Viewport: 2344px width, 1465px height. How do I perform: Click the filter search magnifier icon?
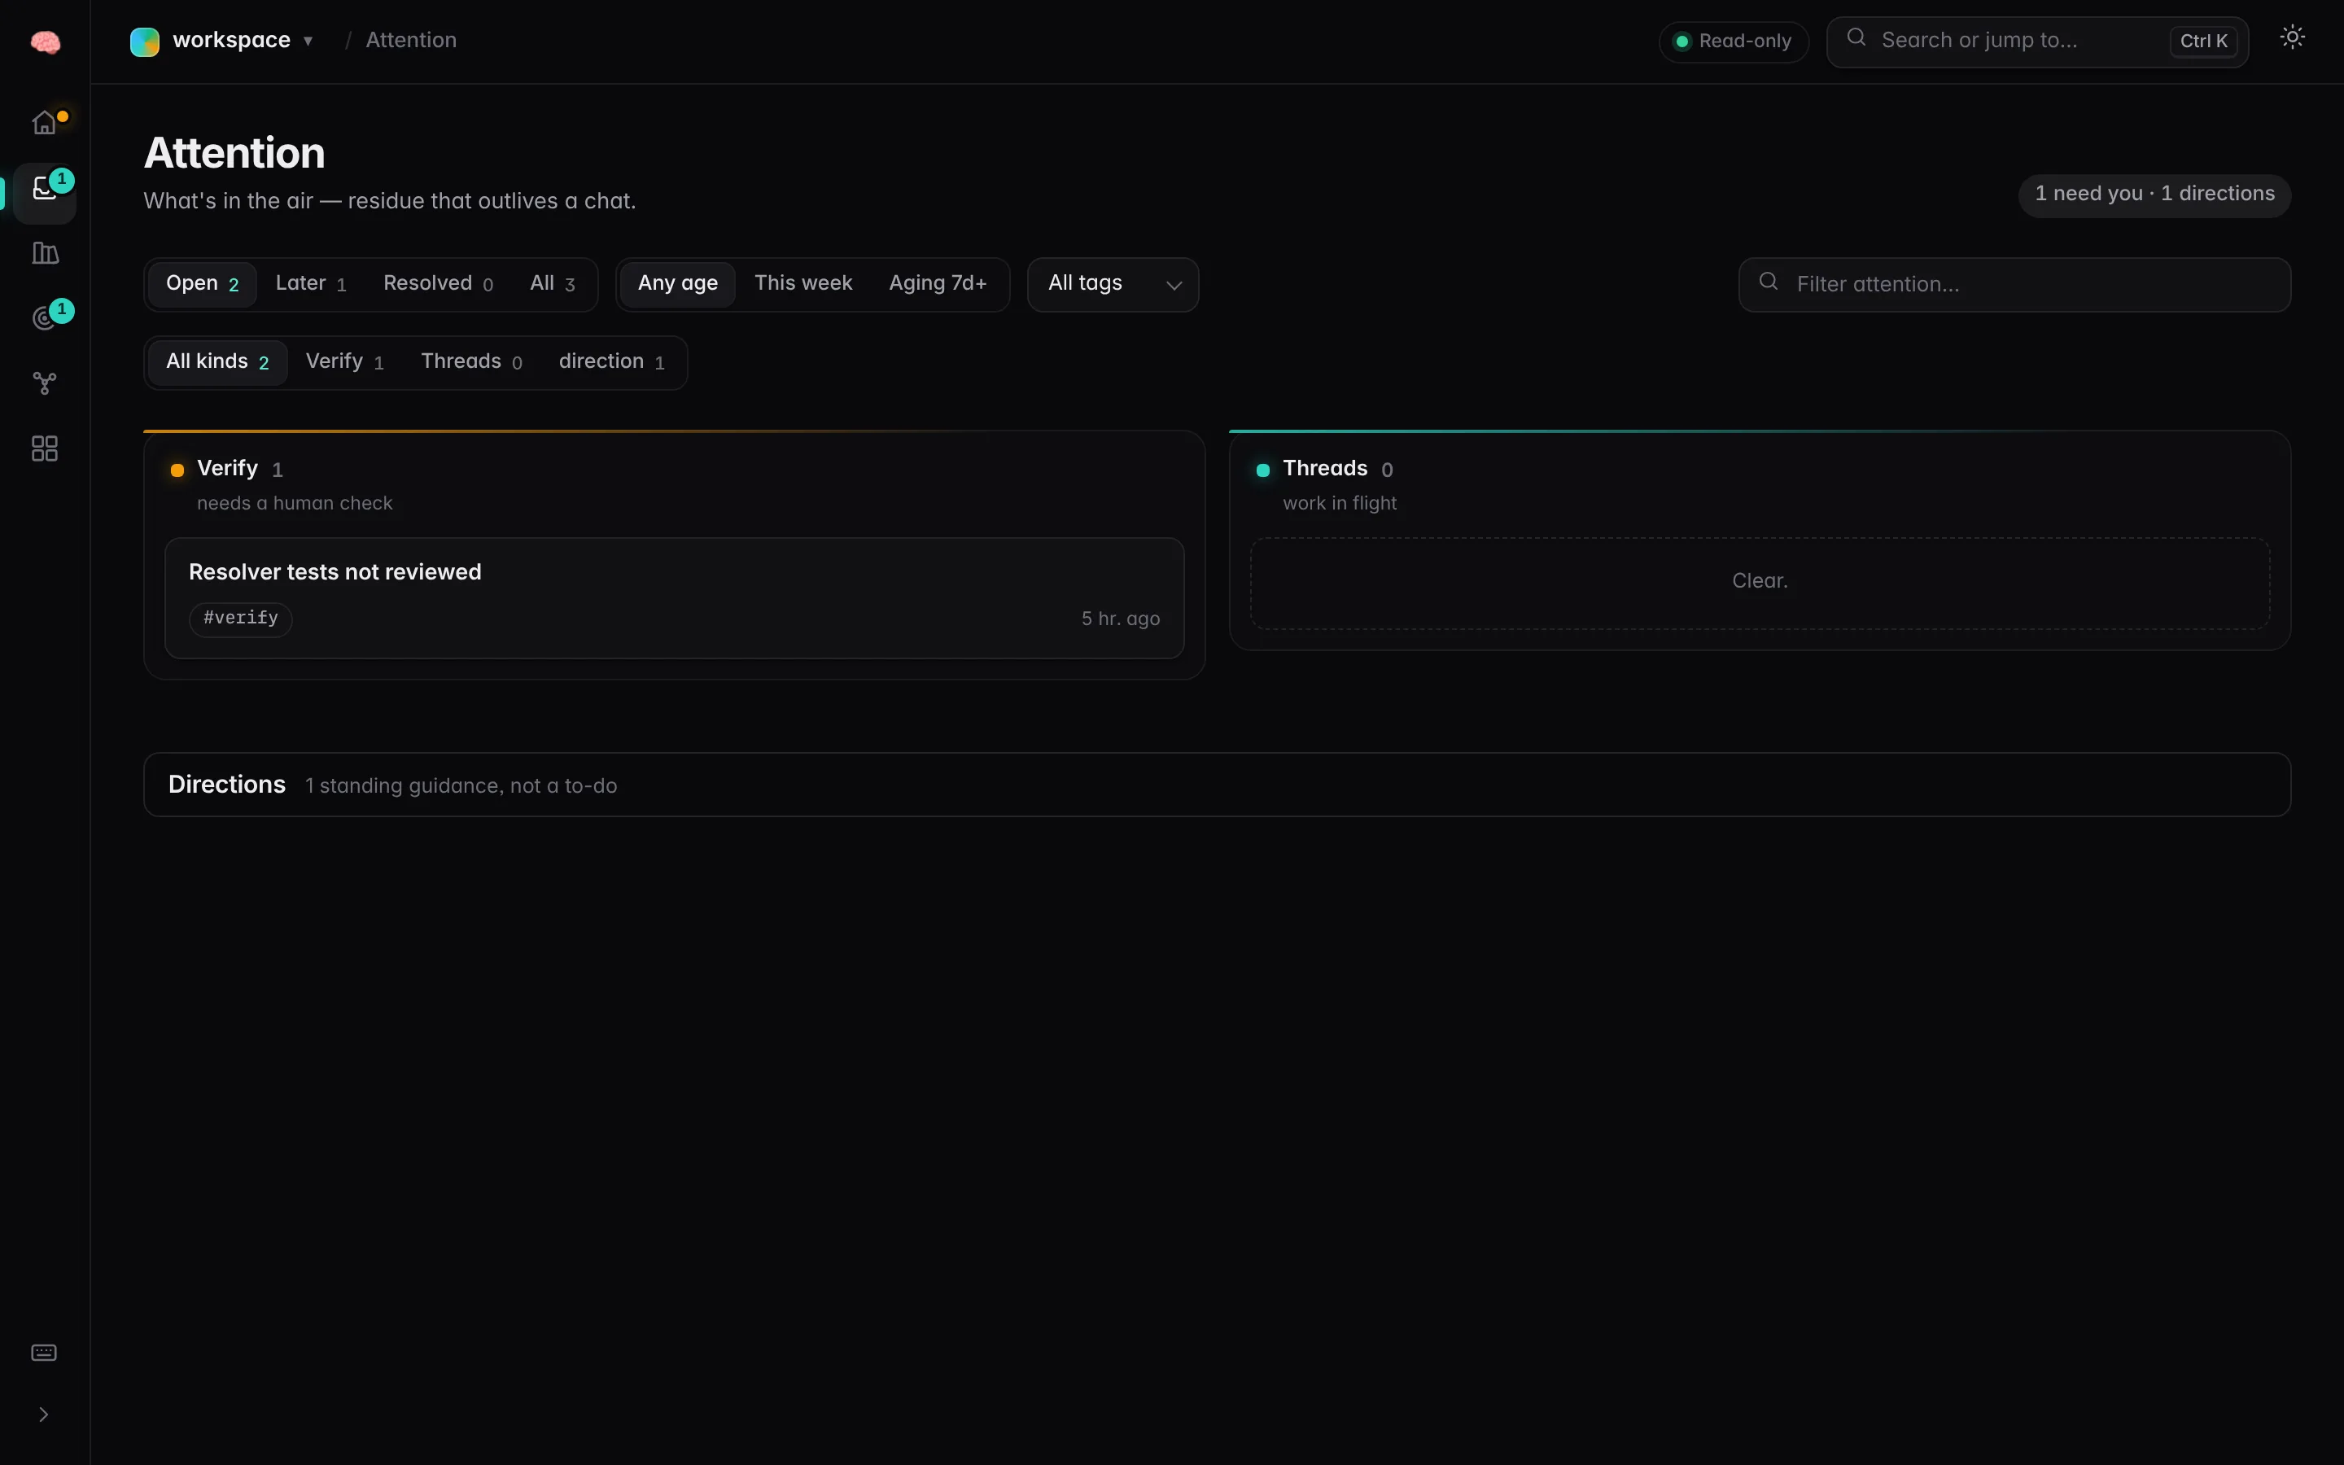point(1768,281)
